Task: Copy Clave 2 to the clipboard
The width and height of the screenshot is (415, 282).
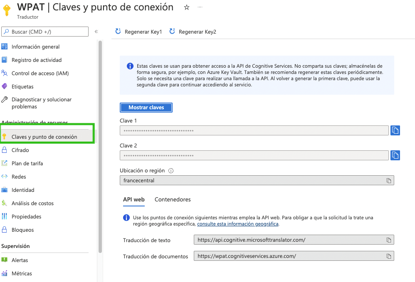Action: [x=395, y=155]
